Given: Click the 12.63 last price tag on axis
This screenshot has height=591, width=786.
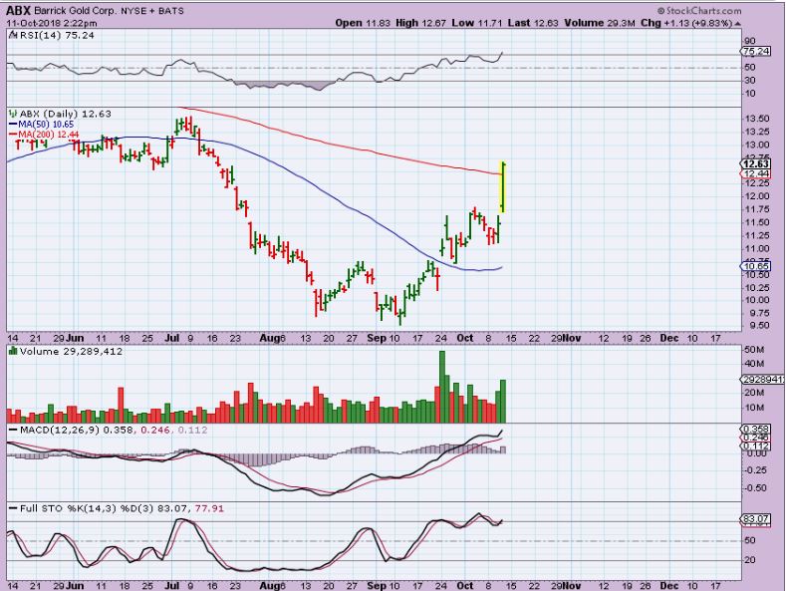Looking at the screenshot, I should 756,164.
